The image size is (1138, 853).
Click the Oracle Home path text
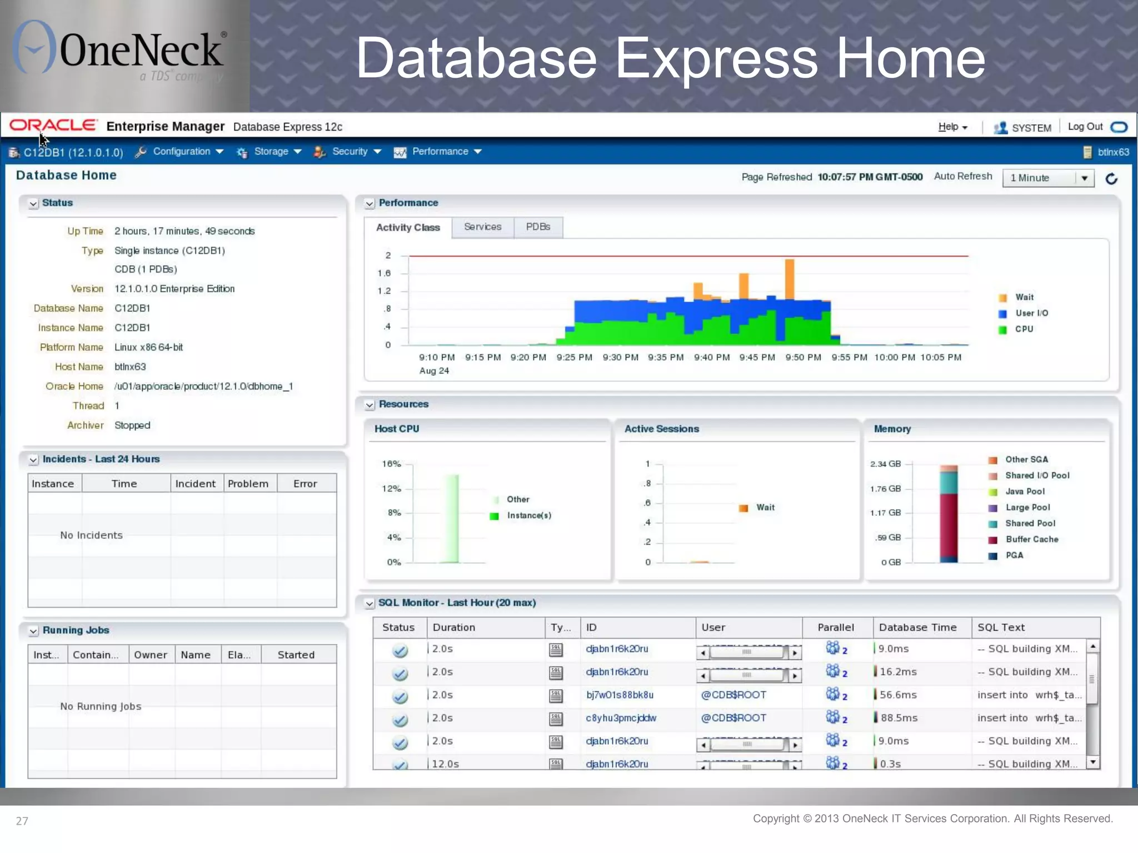click(x=203, y=387)
